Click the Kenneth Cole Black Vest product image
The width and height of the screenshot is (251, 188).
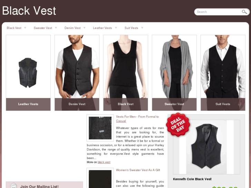(206, 147)
